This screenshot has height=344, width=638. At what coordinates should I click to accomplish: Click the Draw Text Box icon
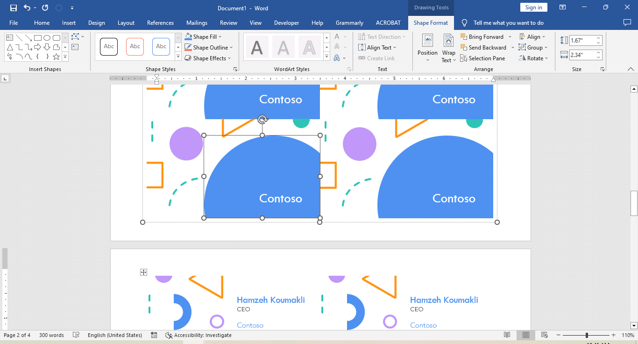75,47
